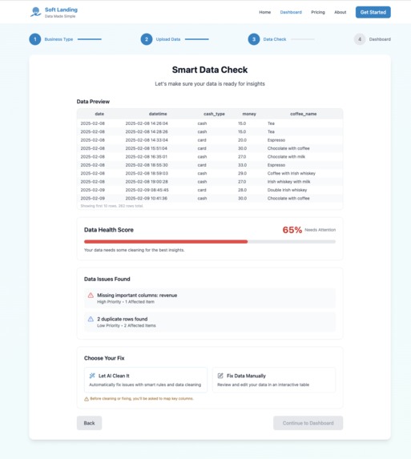
Task: Click the magic wand icon on Let AI Clean It
Action: [92, 376]
